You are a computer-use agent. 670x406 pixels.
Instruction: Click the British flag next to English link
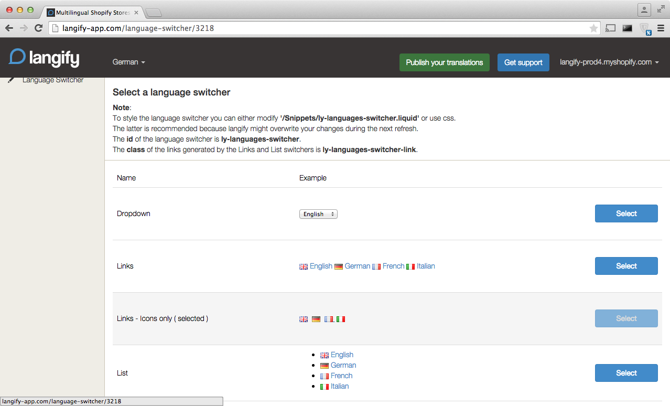click(303, 266)
